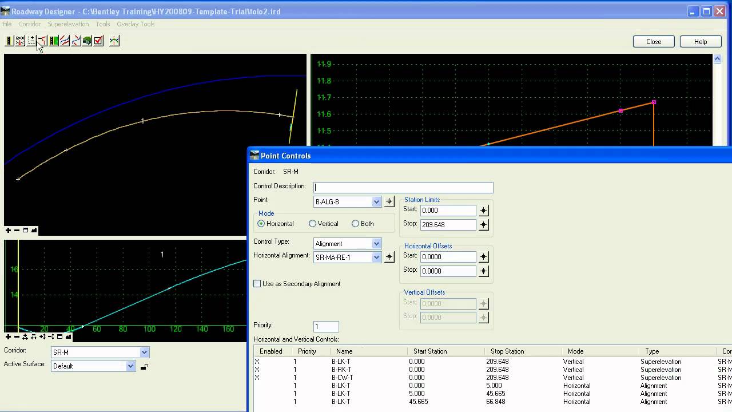Click the Station Limits Start field
732x412 pixels.
448,211
